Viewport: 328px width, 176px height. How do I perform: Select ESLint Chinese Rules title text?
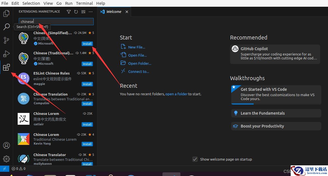point(51,73)
